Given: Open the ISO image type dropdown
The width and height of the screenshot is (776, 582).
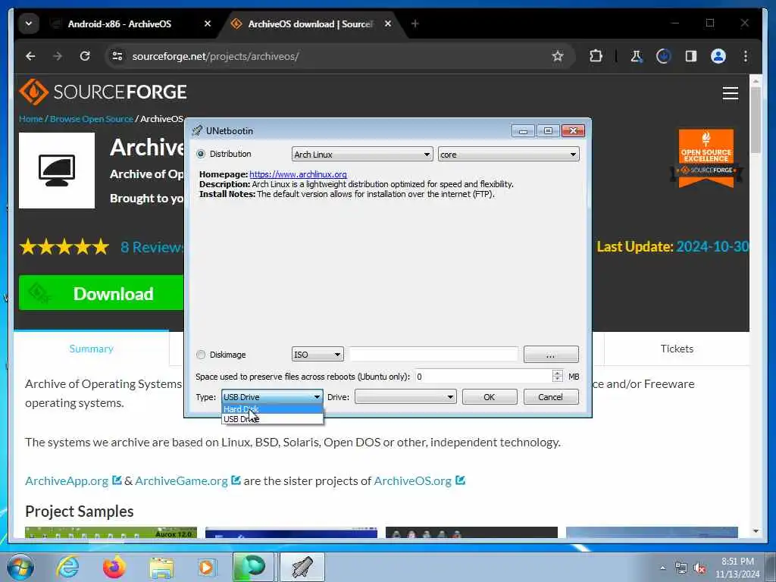Looking at the screenshot, I should [318, 355].
